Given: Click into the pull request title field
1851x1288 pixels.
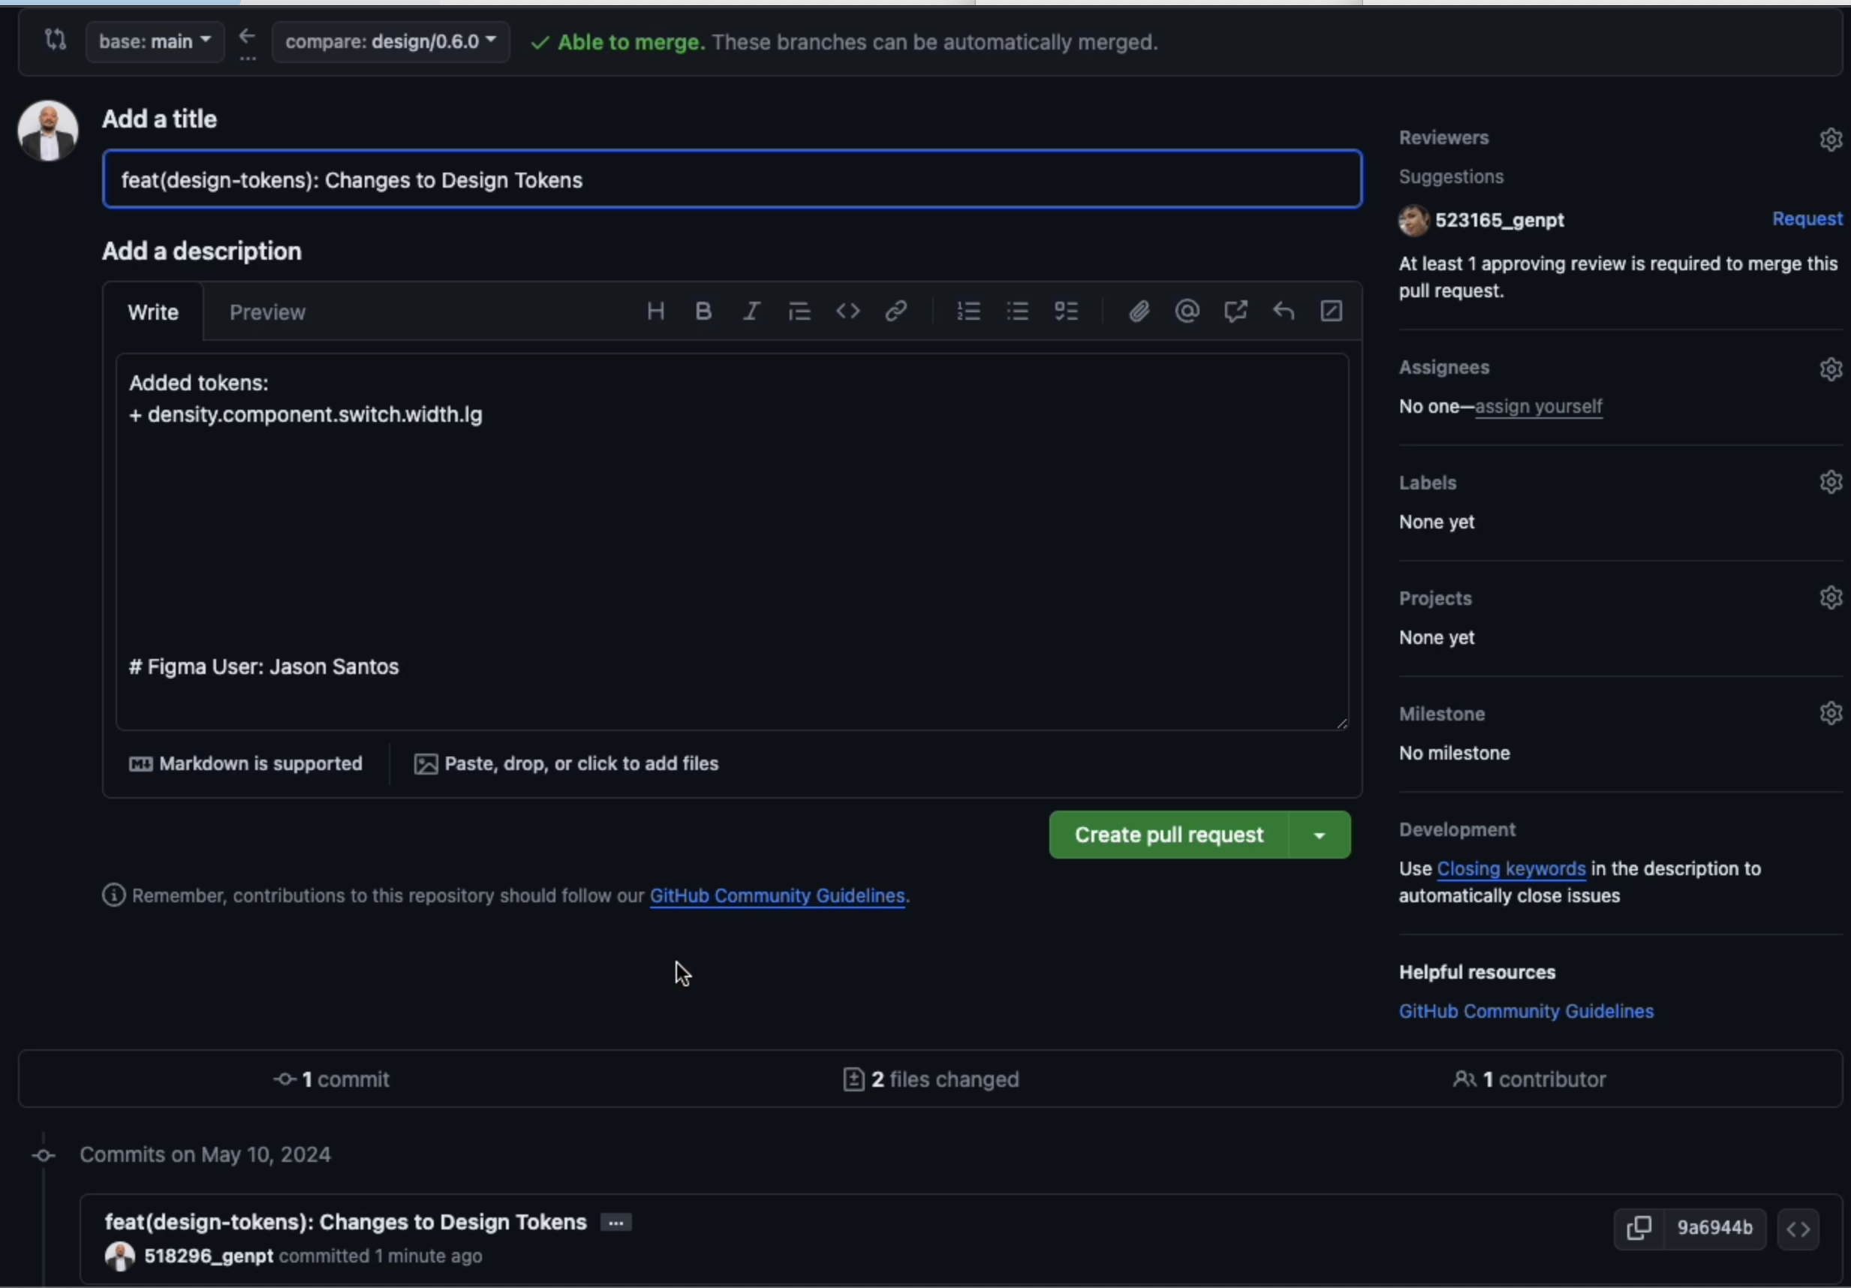Looking at the screenshot, I should click(731, 179).
